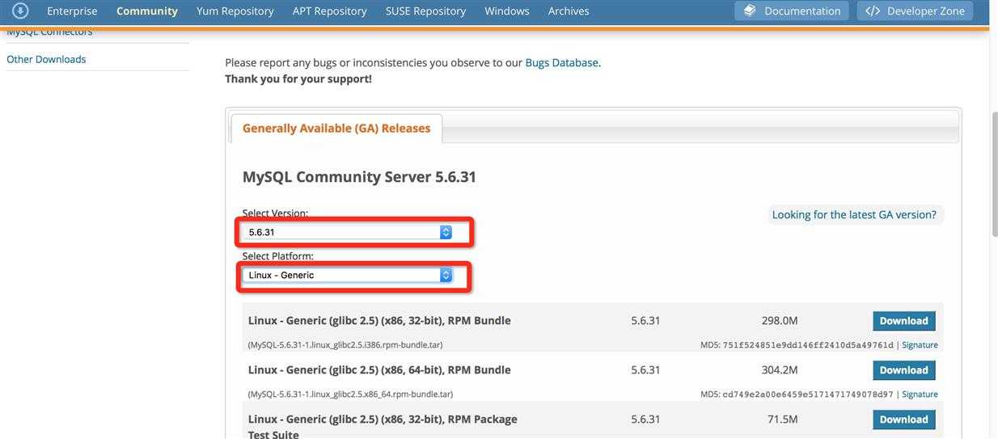Open the Windows downloads menu item
Screen dimensions: 998x439
[507, 11]
